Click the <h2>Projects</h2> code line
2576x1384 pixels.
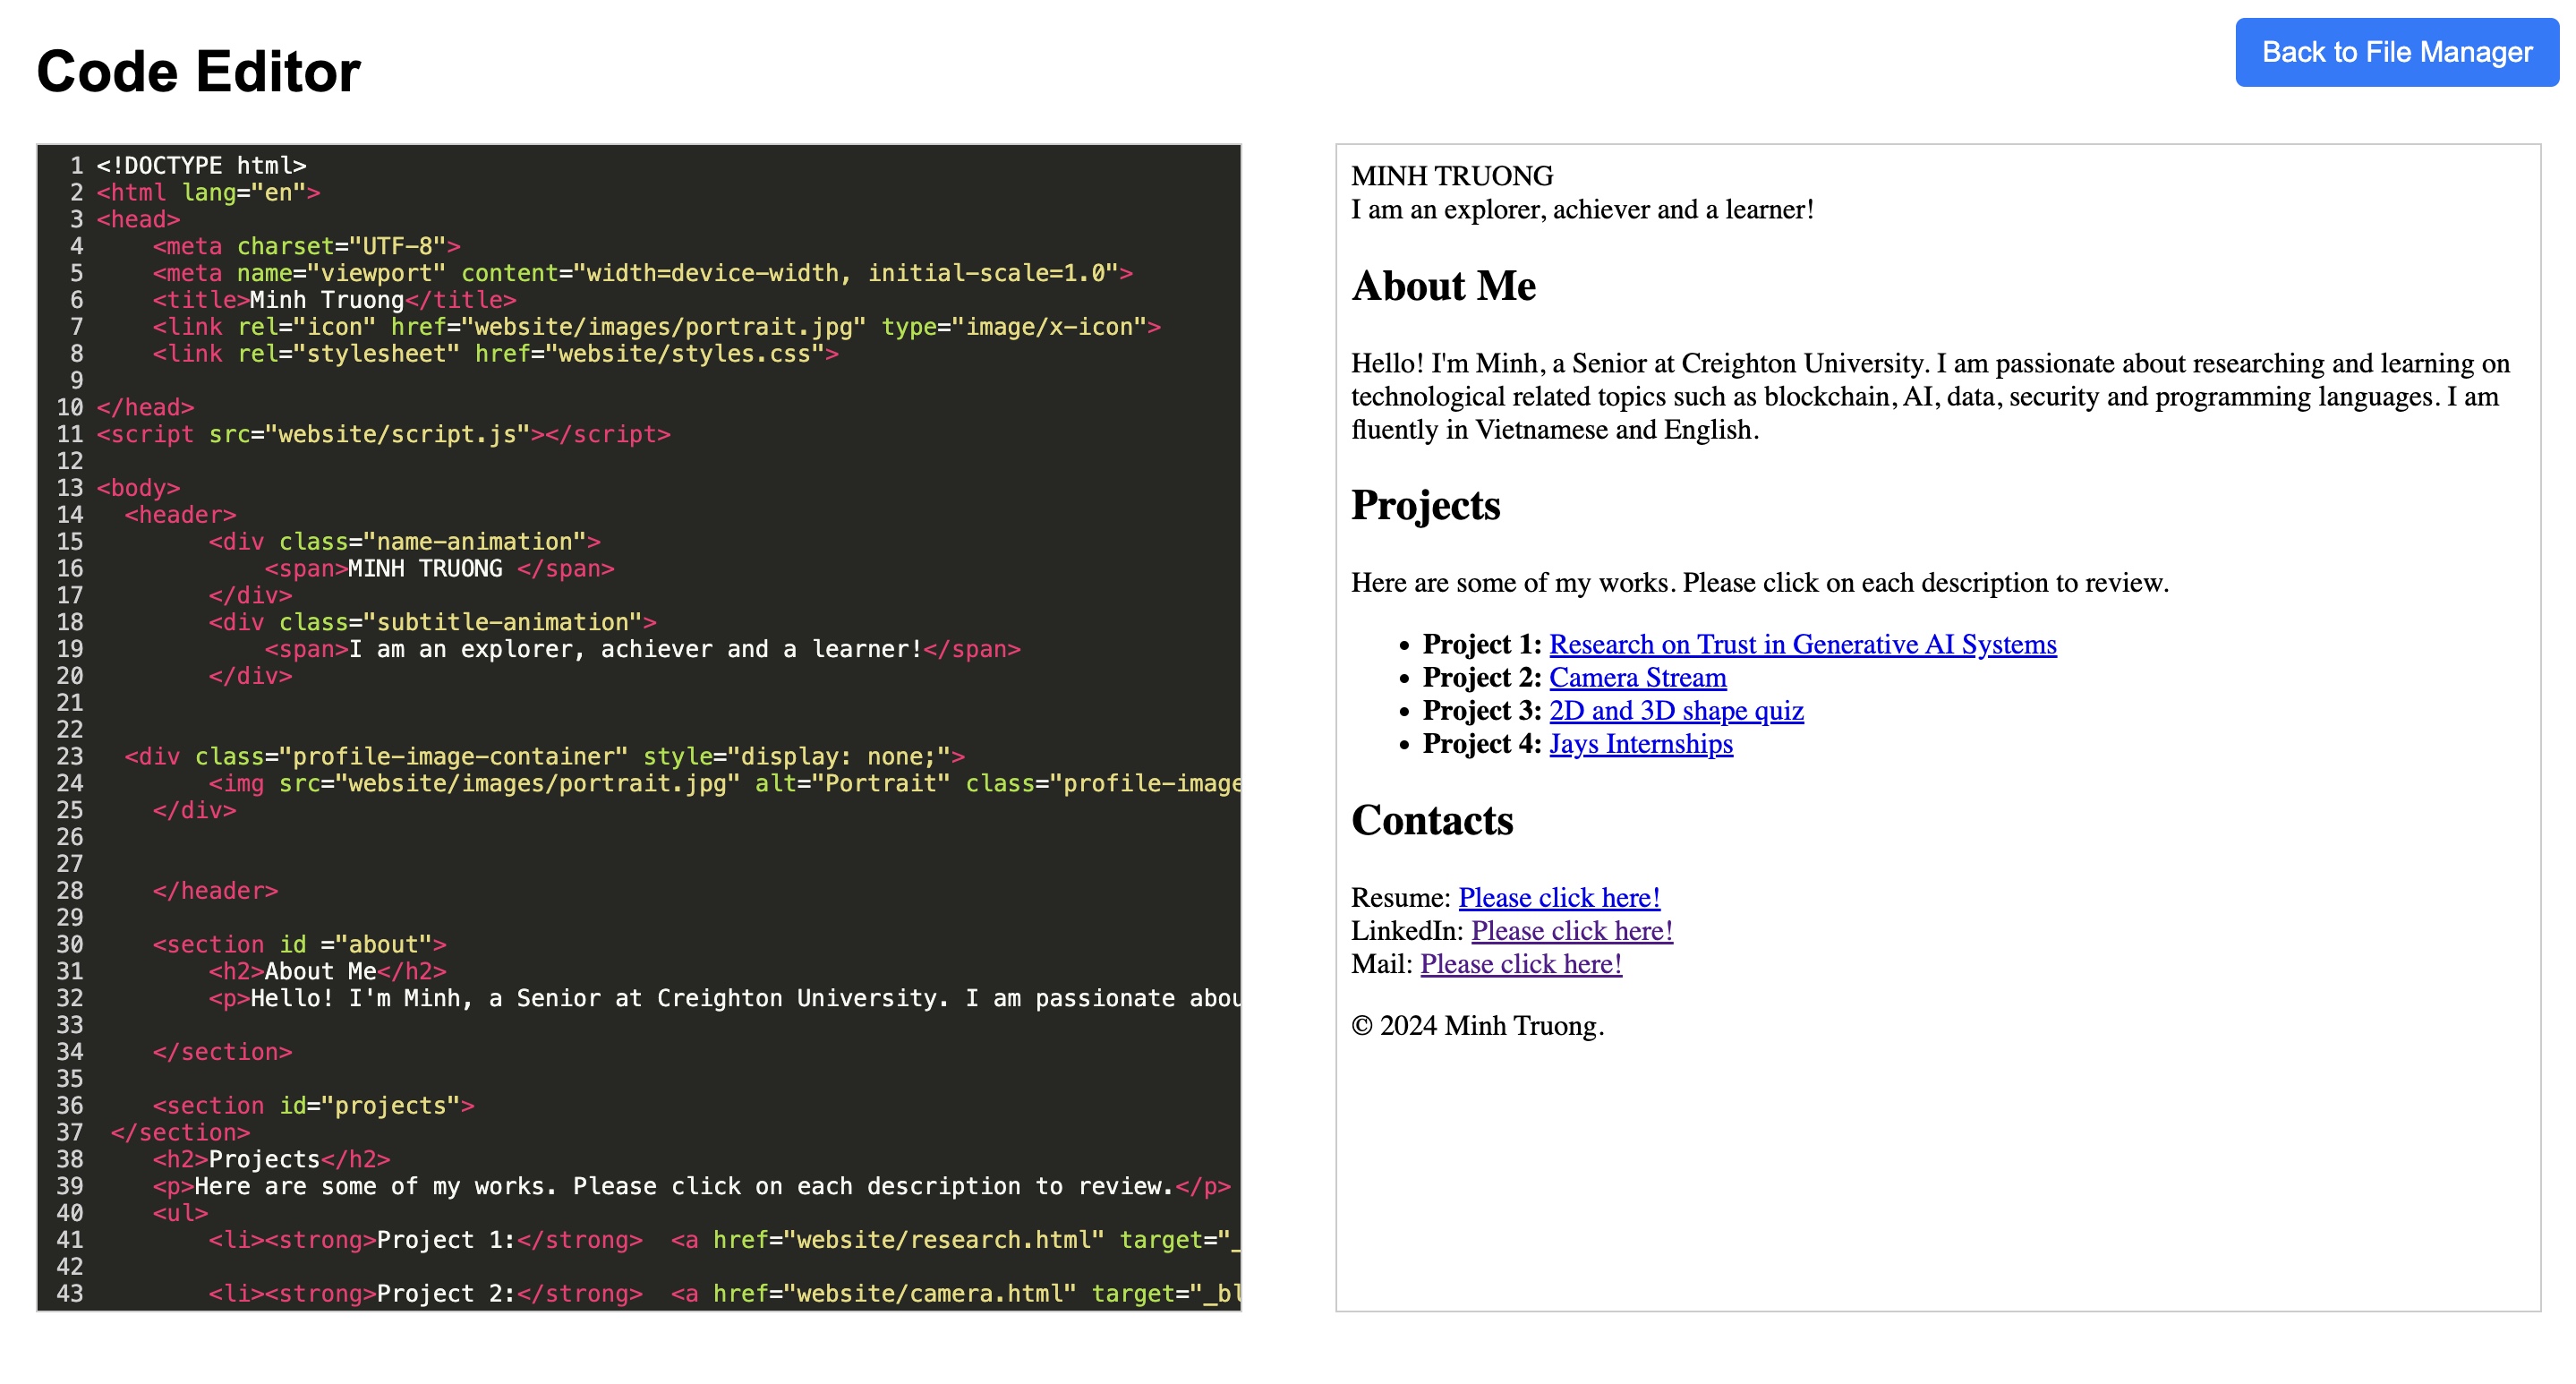point(271,1159)
